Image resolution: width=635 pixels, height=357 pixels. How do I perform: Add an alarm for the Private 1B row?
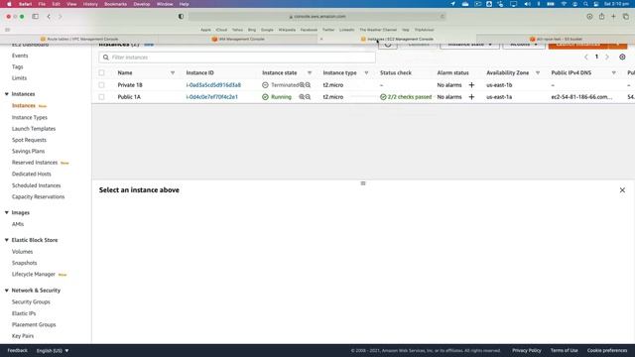(x=471, y=85)
